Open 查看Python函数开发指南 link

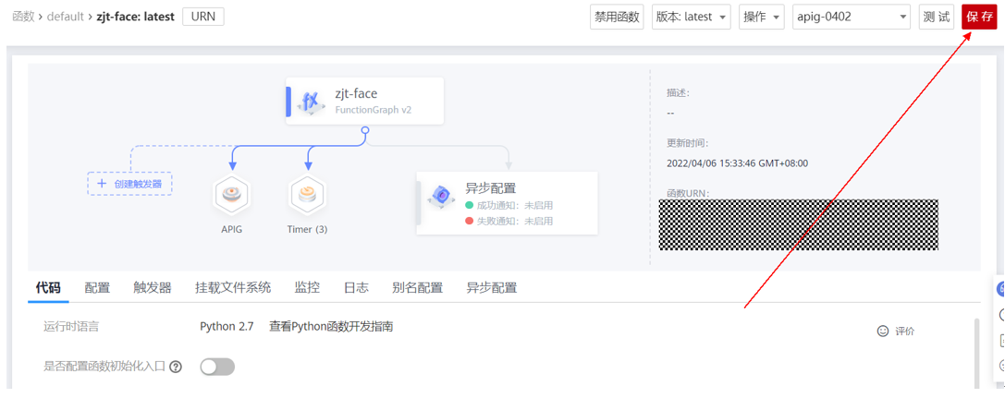tap(331, 327)
